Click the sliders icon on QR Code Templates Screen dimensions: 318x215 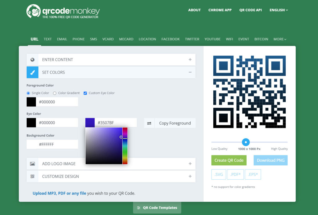pos(139,208)
